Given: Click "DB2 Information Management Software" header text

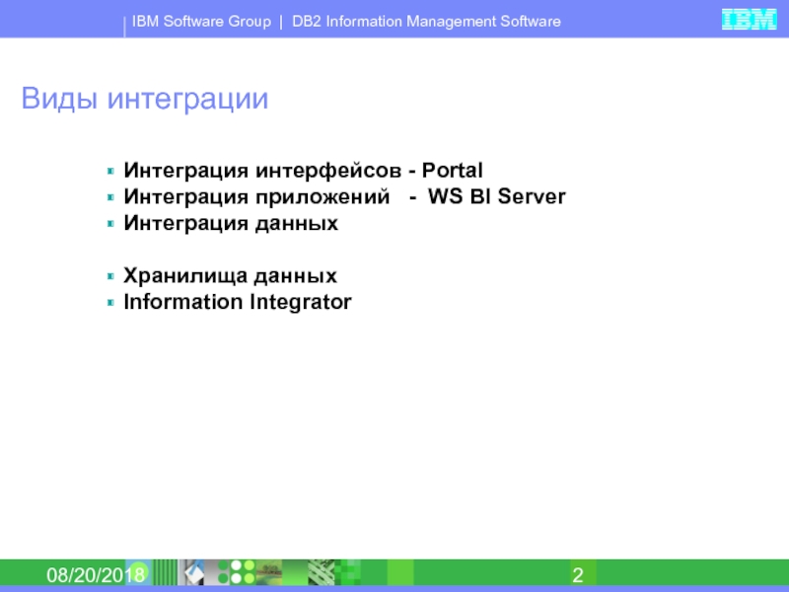Looking at the screenshot, I should (x=426, y=22).
